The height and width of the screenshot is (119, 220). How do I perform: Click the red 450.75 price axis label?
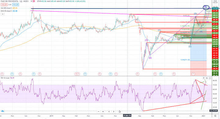click(215, 31)
